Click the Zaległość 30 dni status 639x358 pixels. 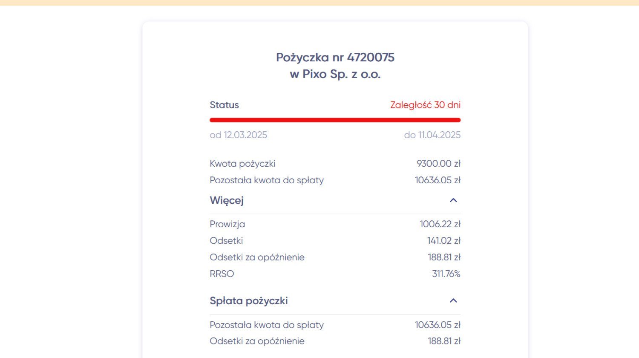point(425,105)
